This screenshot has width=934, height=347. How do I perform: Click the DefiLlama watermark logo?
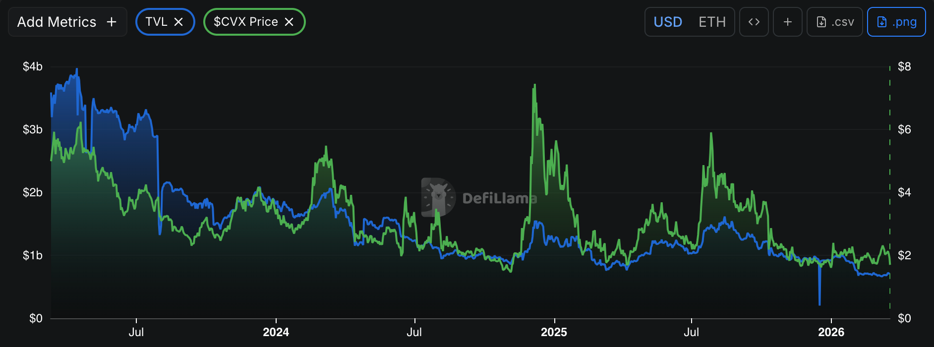(x=438, y=197)
